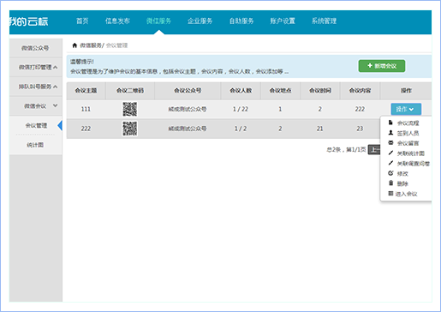Click the 会议二维码 column header
The width and height of the screenshot is (441, 312).
(x=130, y=91)
